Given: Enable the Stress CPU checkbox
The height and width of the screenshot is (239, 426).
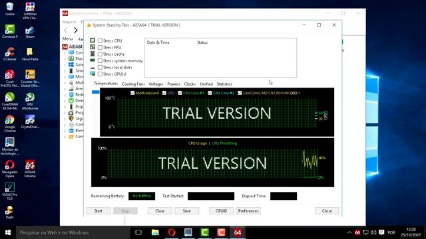Looking at the screenshot, I should (x=100, y=40).
